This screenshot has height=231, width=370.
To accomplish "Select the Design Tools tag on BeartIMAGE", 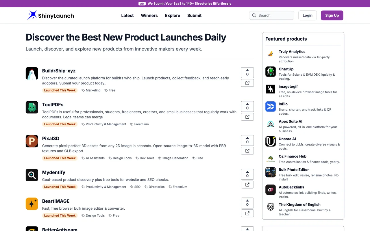I will tap(93, 216).
